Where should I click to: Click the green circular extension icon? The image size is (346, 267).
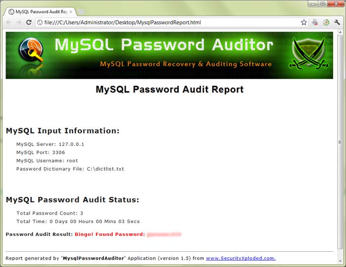click(x=326, y=22)
